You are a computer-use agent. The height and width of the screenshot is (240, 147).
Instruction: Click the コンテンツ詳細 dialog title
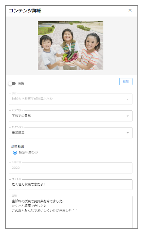(25, 11)
